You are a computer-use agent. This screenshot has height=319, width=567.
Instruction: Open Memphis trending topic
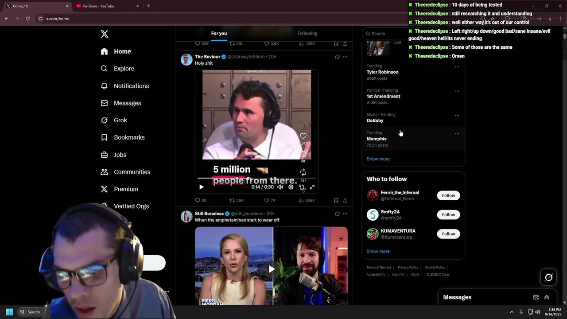tap(377, 139)
